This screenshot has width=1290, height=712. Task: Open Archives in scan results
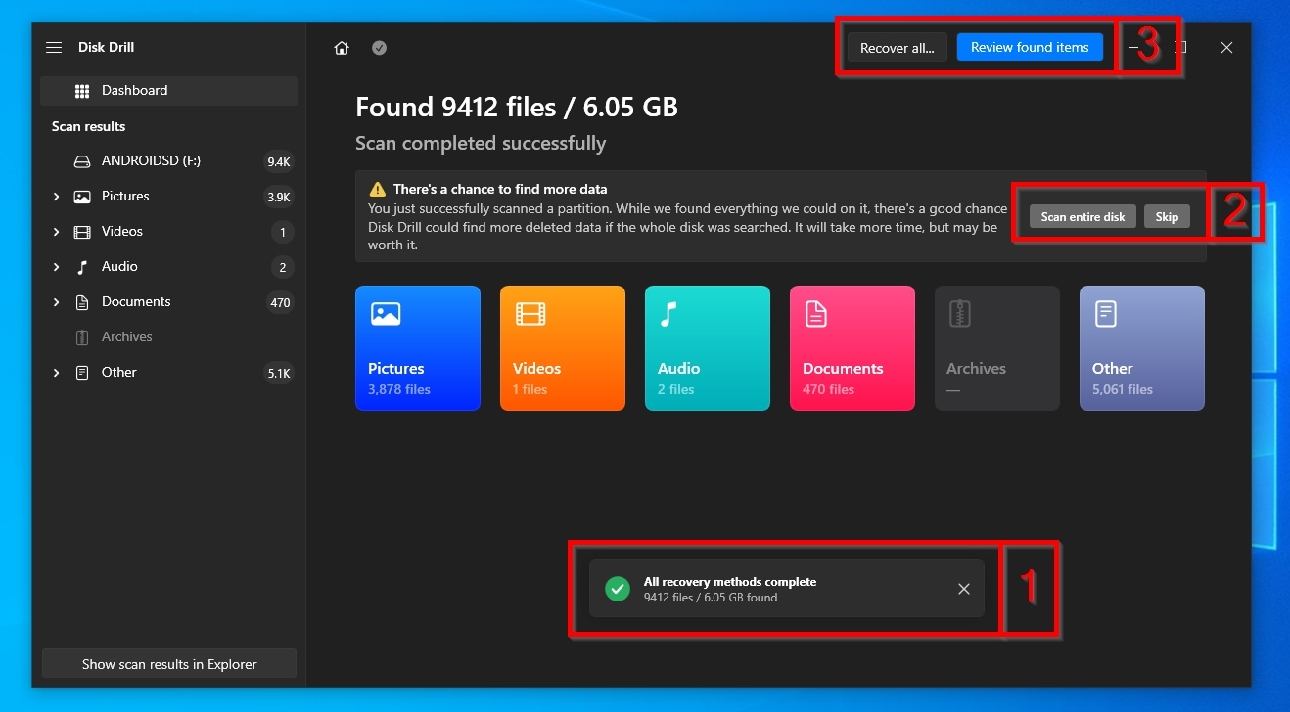(169, 337)
